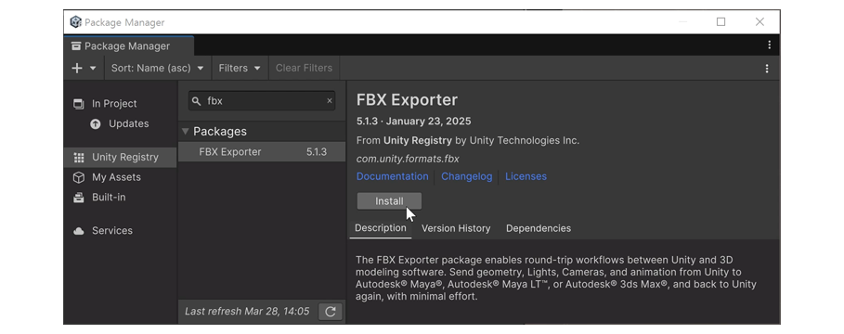Click the plus add package icon
844x334 pixels.
point(77,69)
